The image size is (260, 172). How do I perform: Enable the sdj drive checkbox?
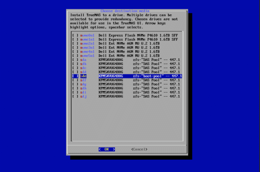tap(75, 96)
